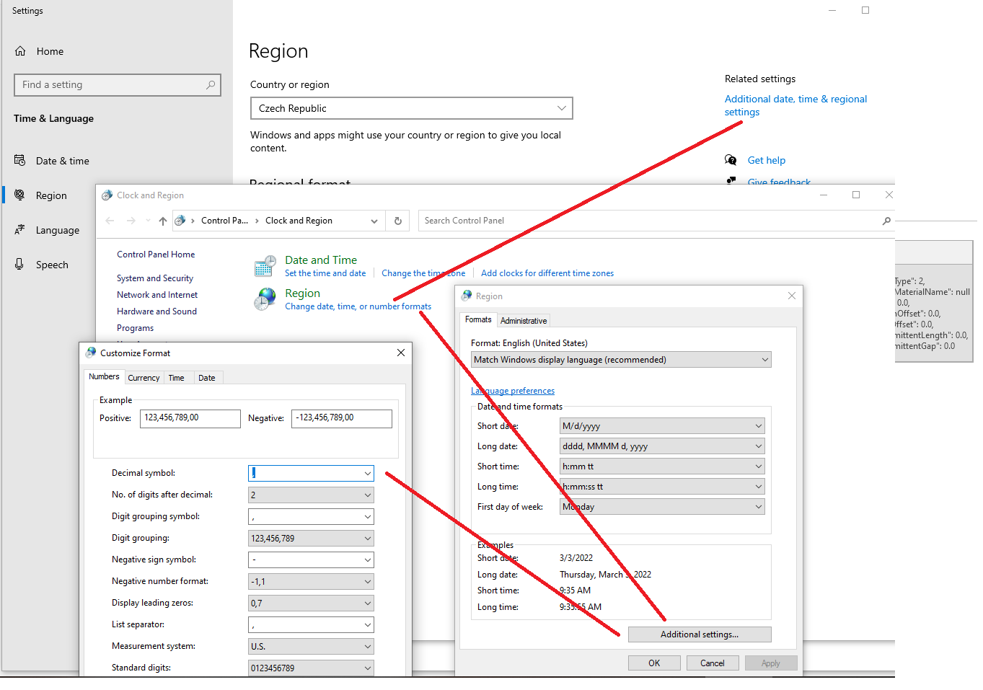This screenshot has width=983, height=690.
Task: Open Language settings in sidebar
Action: (x=57, y=230)
